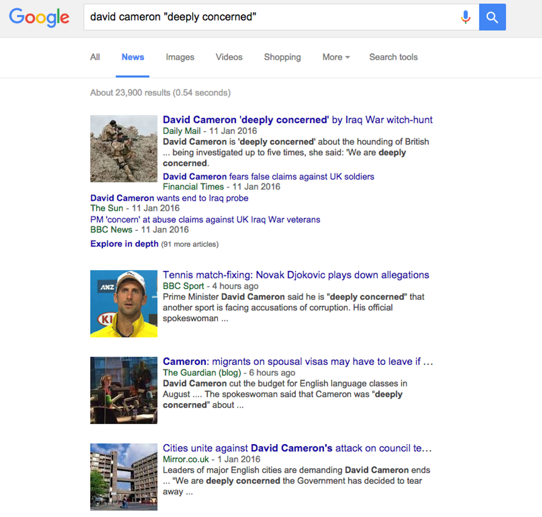The width and height of the screenshot is (542, 517).
Task: Click 'BBC News - 11 Jan 2016' source line
Action: click(139, 230)
